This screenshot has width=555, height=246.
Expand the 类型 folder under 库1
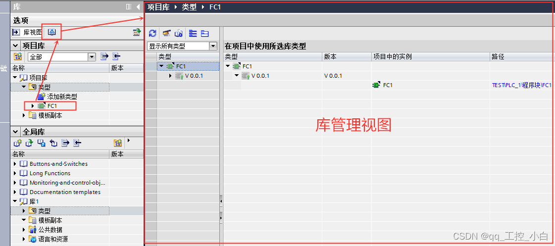coord(24,211)
